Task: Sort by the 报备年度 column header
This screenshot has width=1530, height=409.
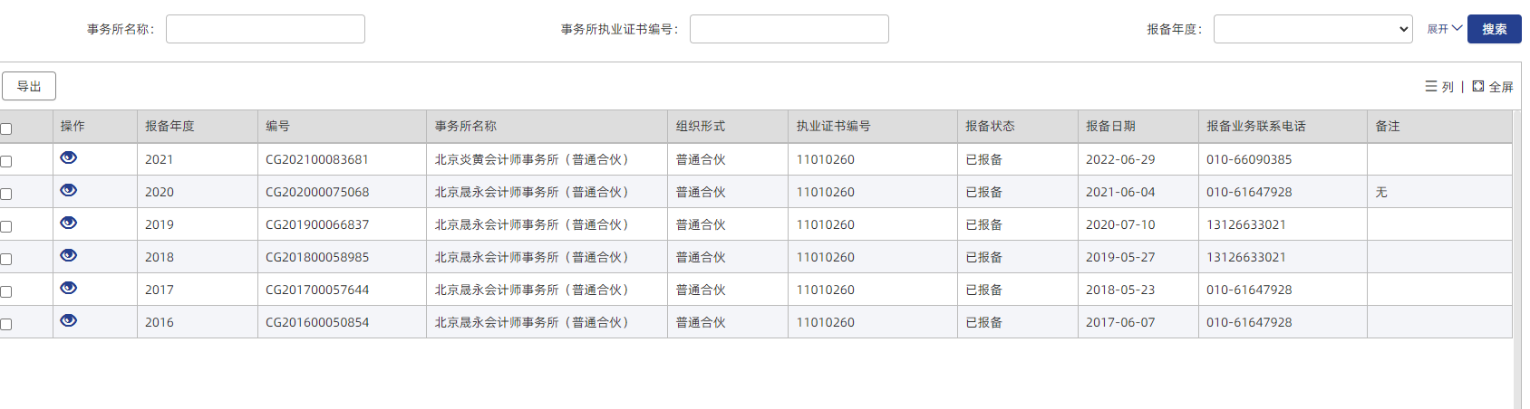Action: [x=170, y=127]
